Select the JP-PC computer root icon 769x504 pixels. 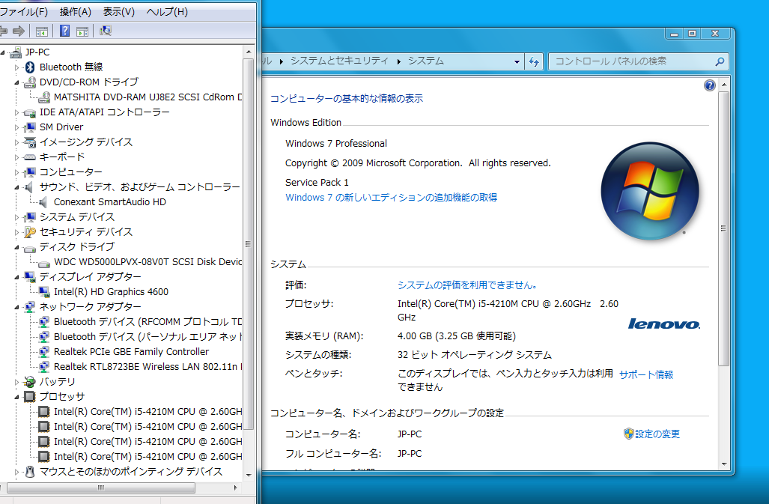tap(16, 52)
